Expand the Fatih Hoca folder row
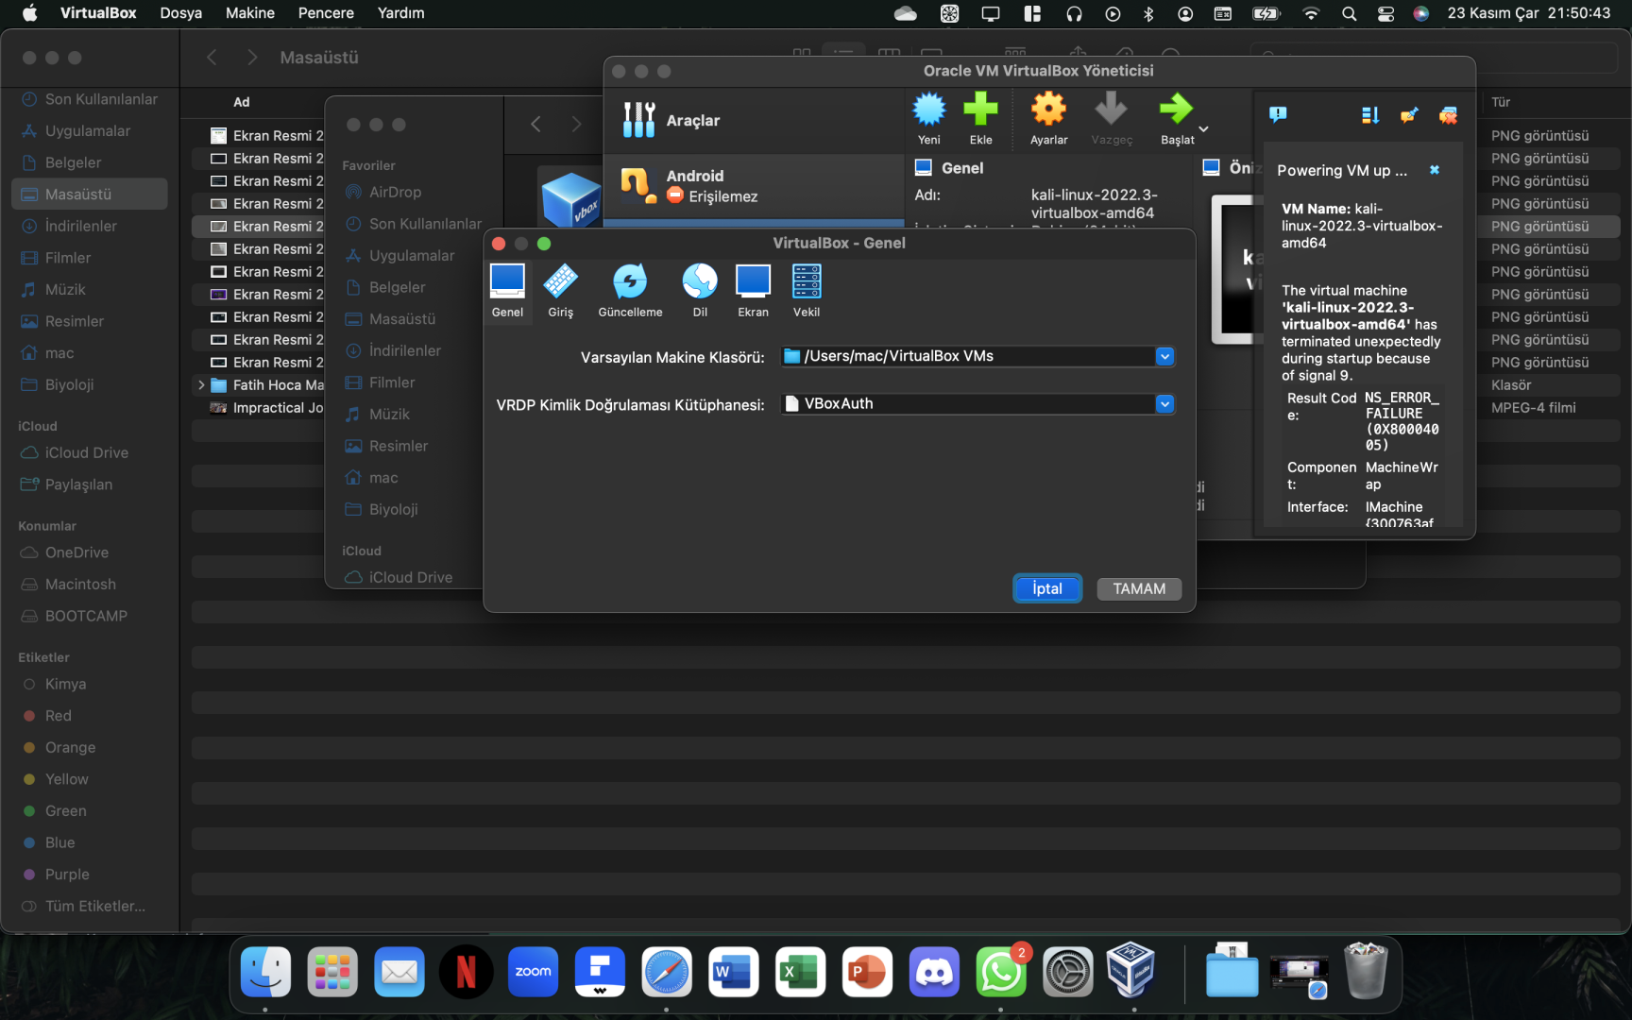This screenshot has height=1020, width=1632. (201, 385)
